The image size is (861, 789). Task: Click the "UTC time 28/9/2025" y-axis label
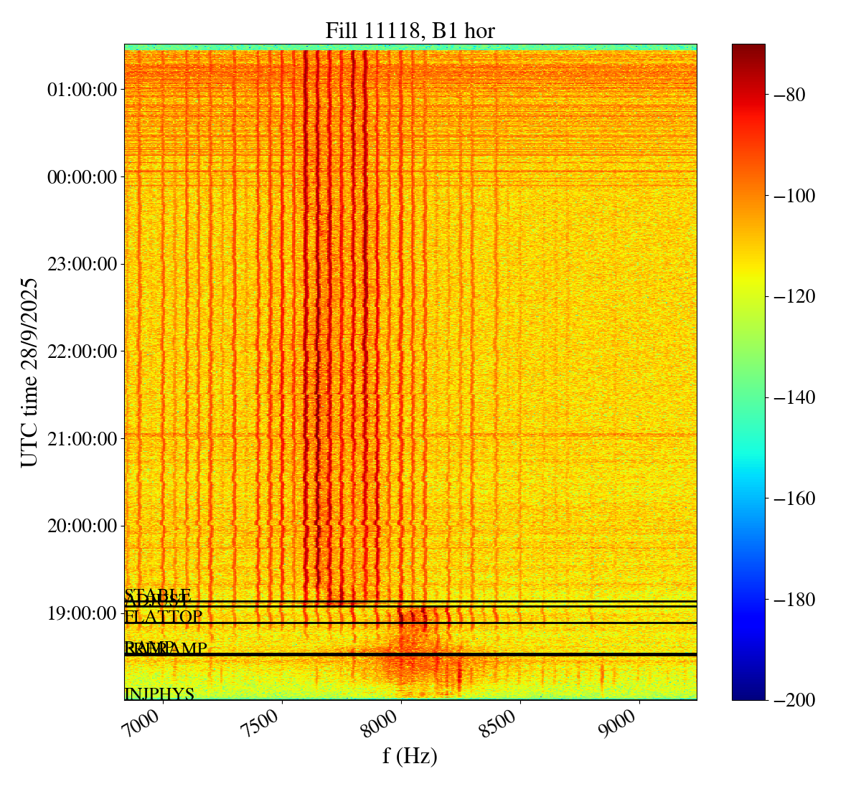29,372
